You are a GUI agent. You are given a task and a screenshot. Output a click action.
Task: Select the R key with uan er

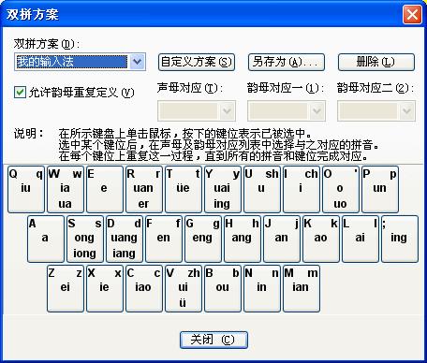(144, 189)
